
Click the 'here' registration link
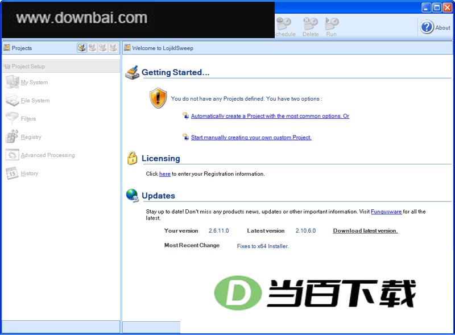164,174
